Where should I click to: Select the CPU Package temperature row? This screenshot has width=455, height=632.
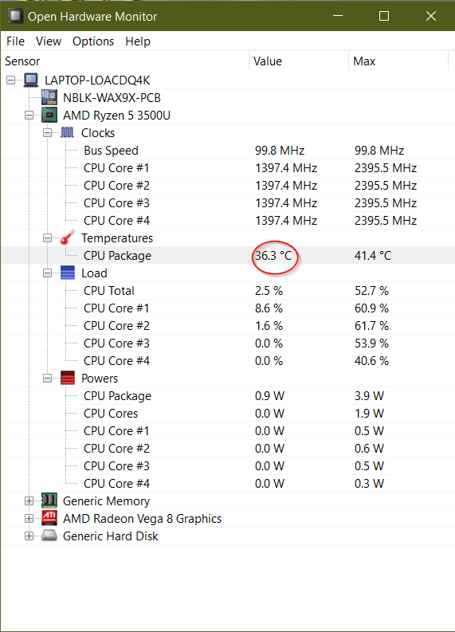click(228, 256)
